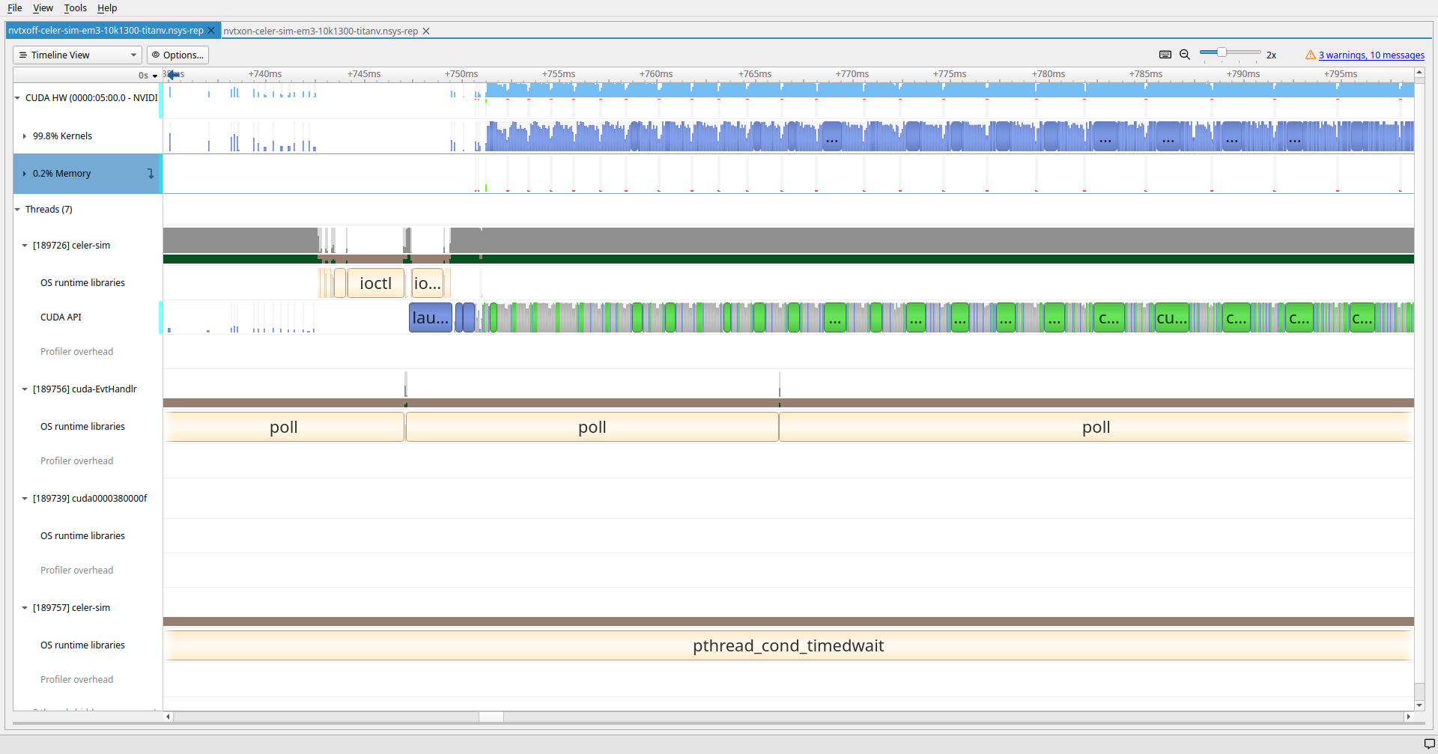Image resolution: width=1438 pixels, height=754 pixels.
Task: Expand the 99.8% Kernels row
Action: pos(25,136)
